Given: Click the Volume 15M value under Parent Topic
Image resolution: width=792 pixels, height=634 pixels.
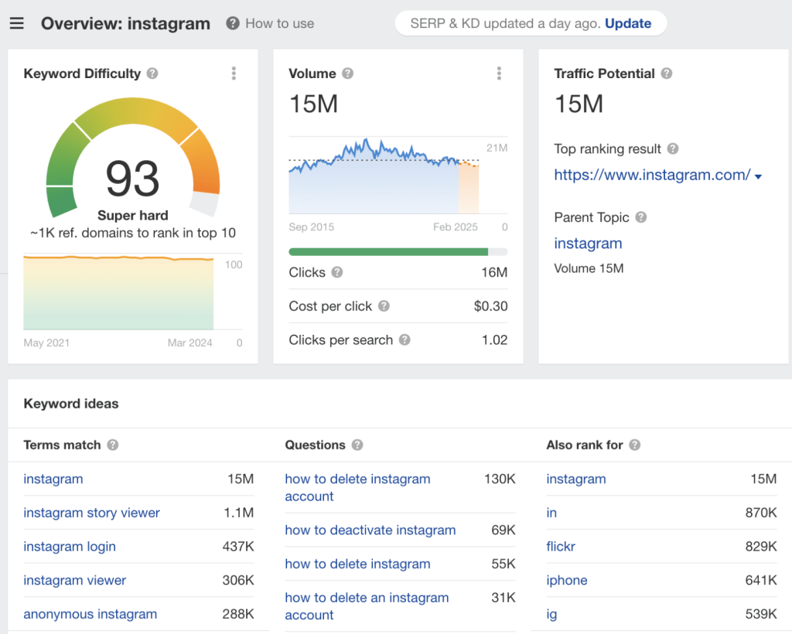Looking at the screenshot, I should (x=589, y=268).
